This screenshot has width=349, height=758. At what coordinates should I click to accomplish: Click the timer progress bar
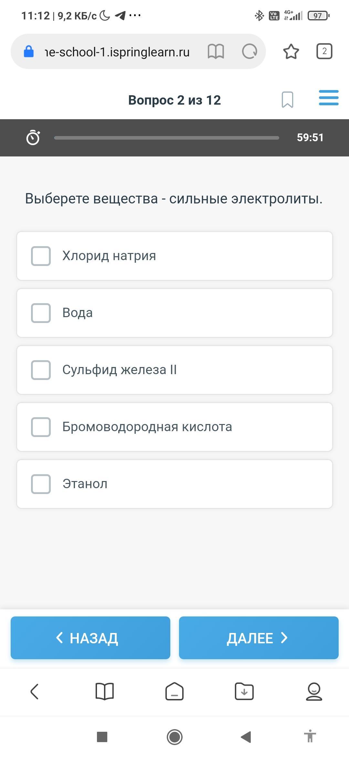(x=167, y=138)
